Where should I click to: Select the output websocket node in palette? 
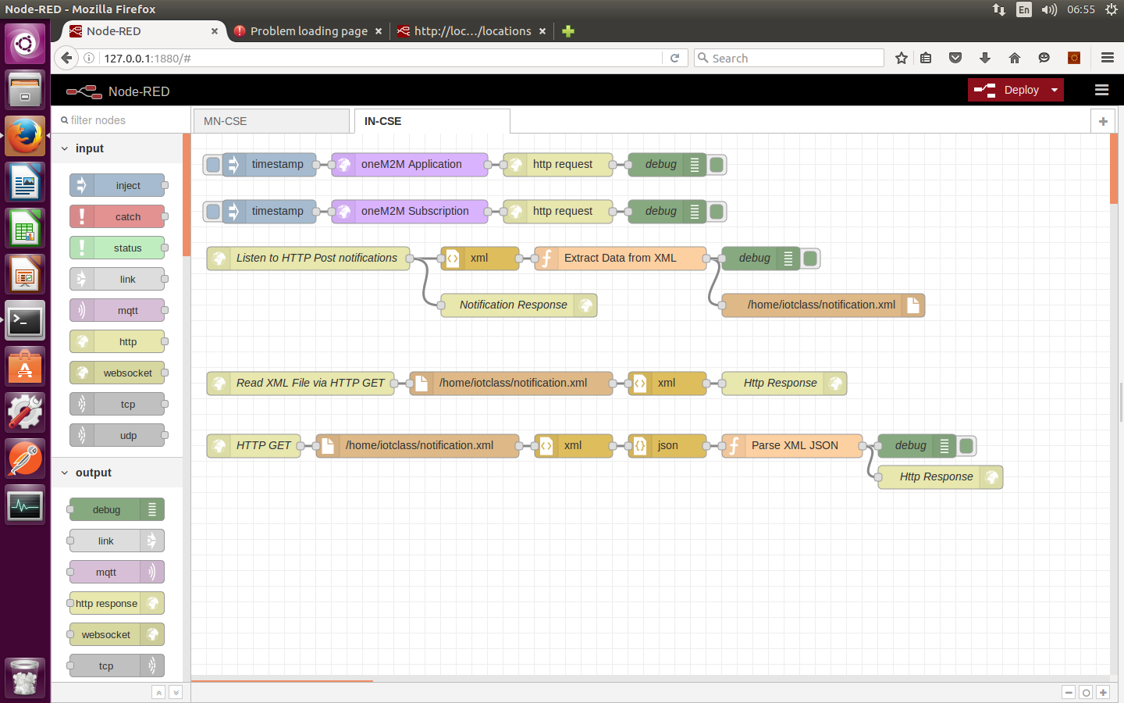117,634
